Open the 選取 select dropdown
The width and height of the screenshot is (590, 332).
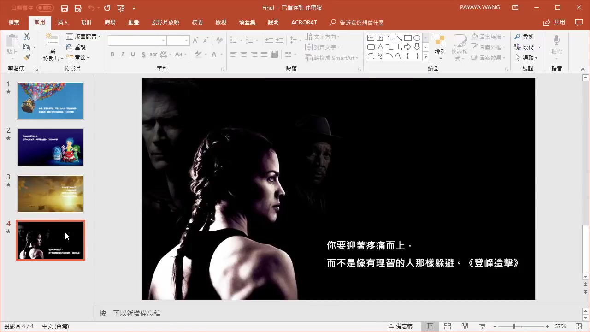tap(527, 58)
